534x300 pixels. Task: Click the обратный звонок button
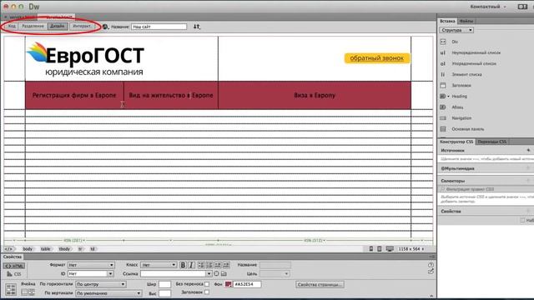[376, 58]
